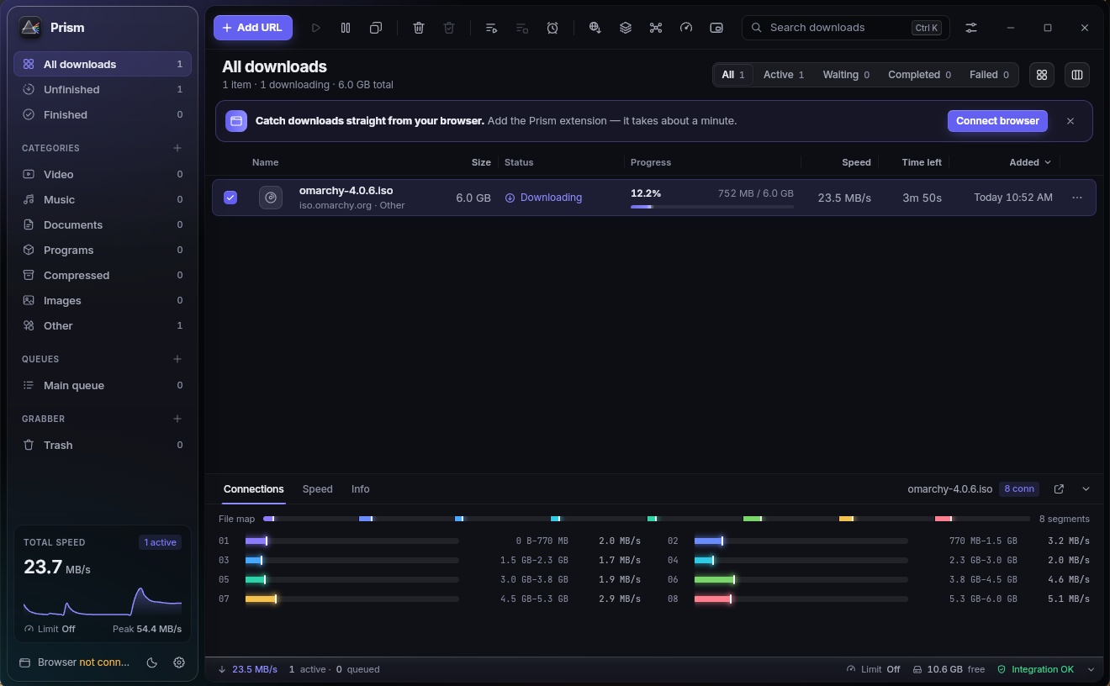The image size is (1110, 686).
Task: Switch to the grid view icon
Action: (x=1042, y=75)
